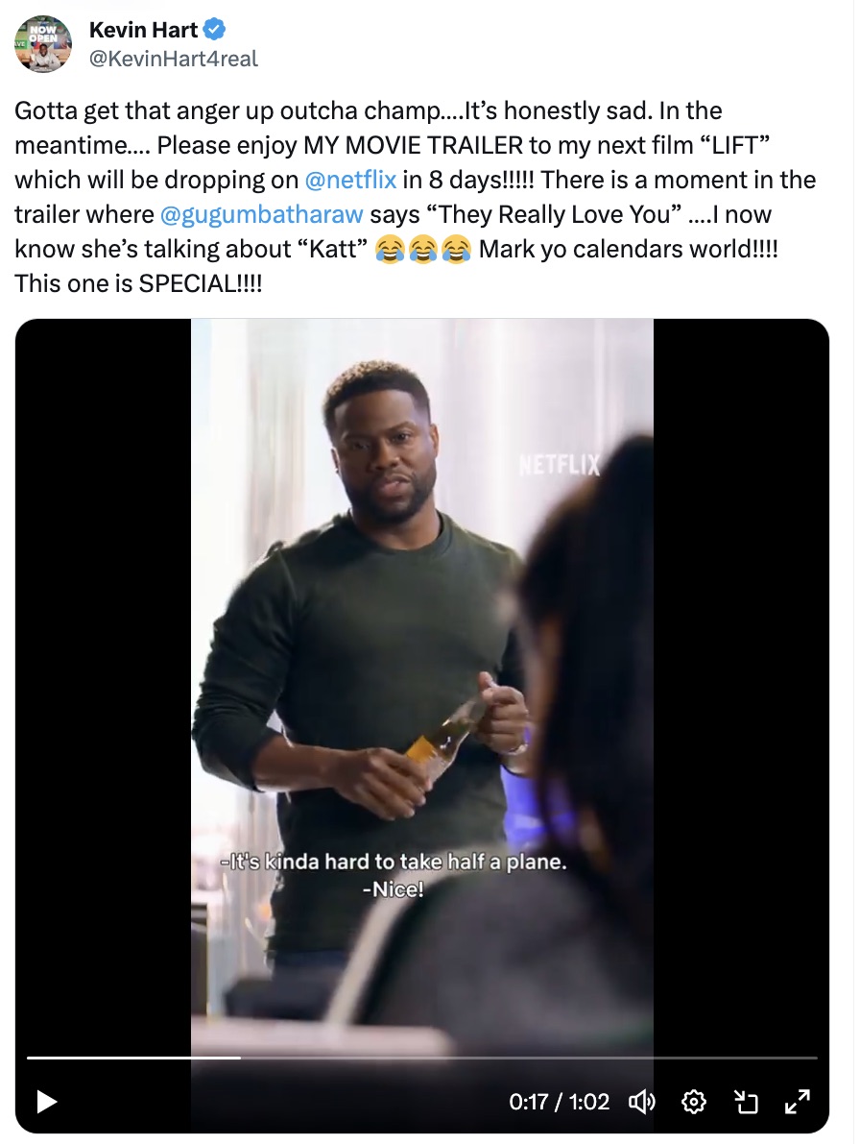
Task: Click the first laughing-crying emoji
Action: pyautogui.click(x=389, y=249)
